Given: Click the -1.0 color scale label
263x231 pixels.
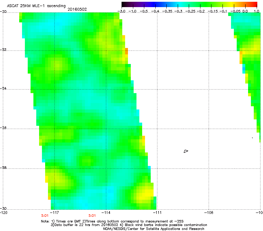Looking at the screenshot, I should (x=133, y=11).
